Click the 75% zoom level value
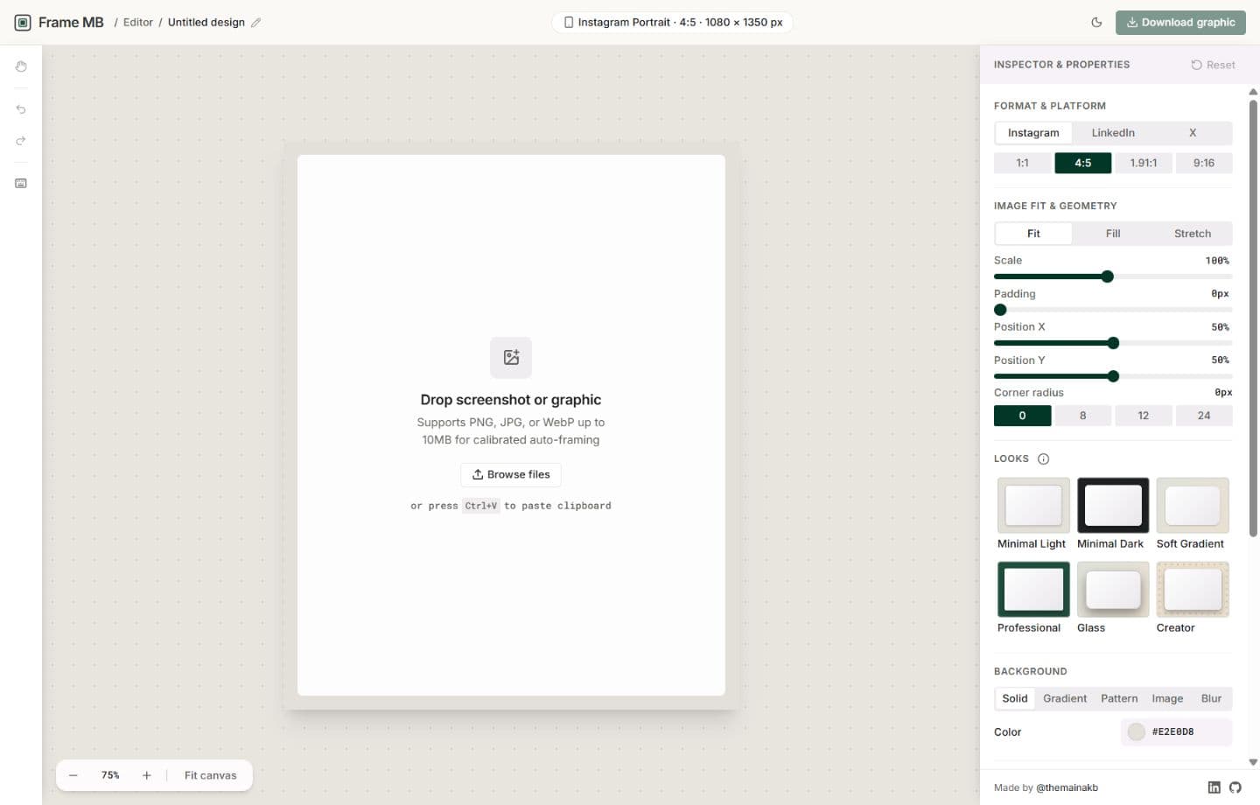 [x=110, y=775]
